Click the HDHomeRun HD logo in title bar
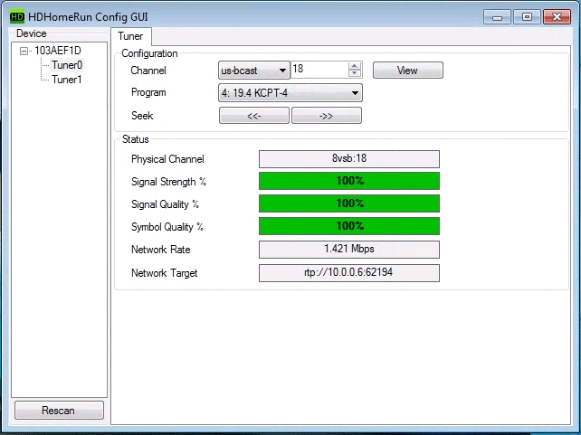 (17, 16)
